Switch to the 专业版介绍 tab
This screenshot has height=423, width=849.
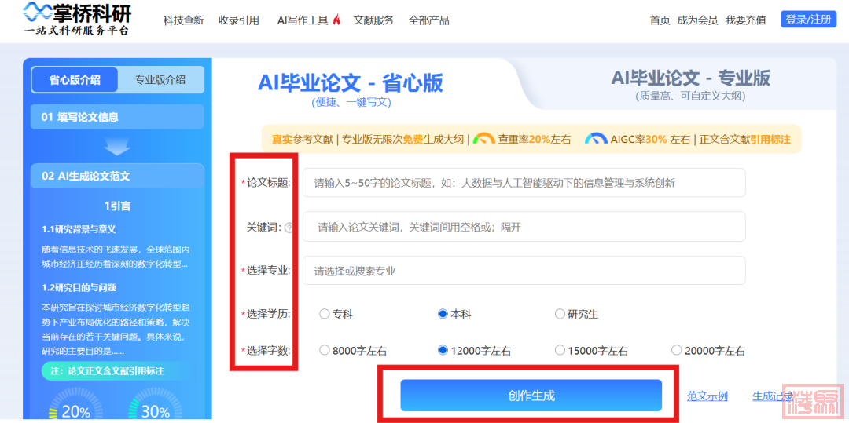160,80
